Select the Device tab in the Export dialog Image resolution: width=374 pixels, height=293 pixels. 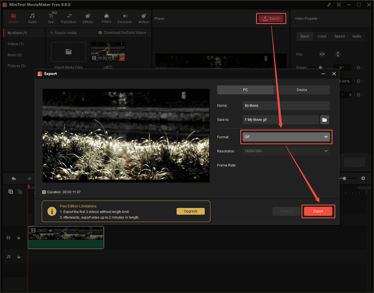[x=302, y=90]
